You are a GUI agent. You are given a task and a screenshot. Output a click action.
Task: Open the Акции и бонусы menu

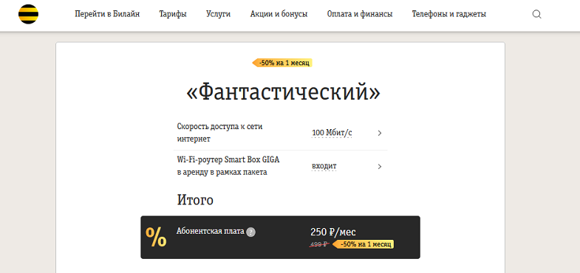tap(279, 14)
